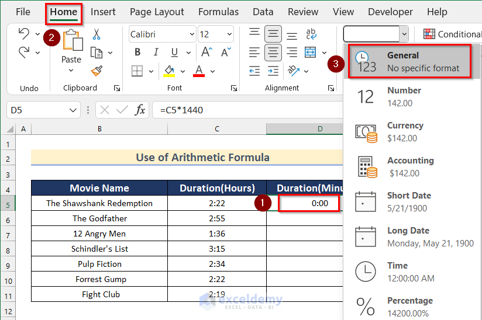Image resolution: width=482 pixels, height=320 pixels.
Task: Click the Cut scissors icon
Action: (x=97, y=34)
